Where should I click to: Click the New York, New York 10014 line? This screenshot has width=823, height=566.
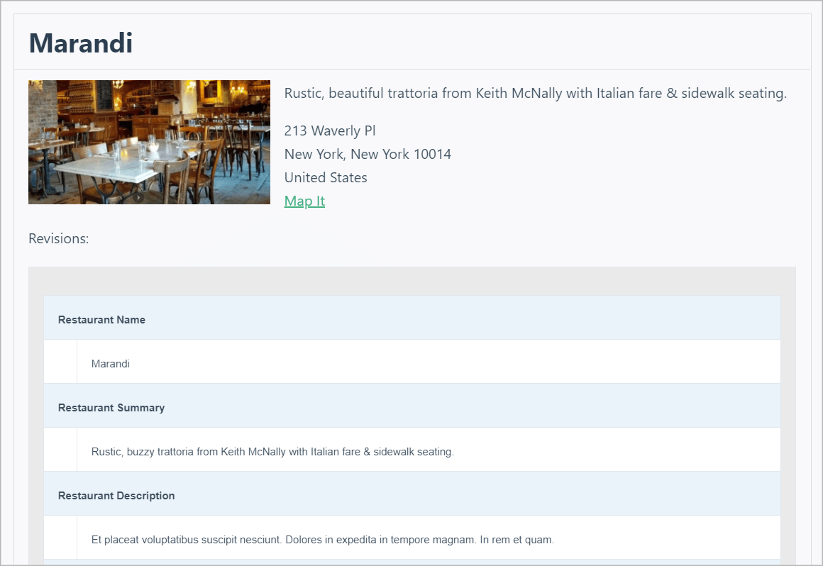tap(368, 154)
